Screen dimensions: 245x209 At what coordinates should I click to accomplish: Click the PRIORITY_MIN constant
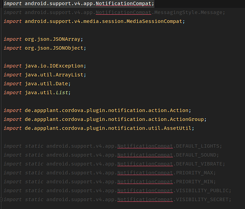tap(194, 181)
